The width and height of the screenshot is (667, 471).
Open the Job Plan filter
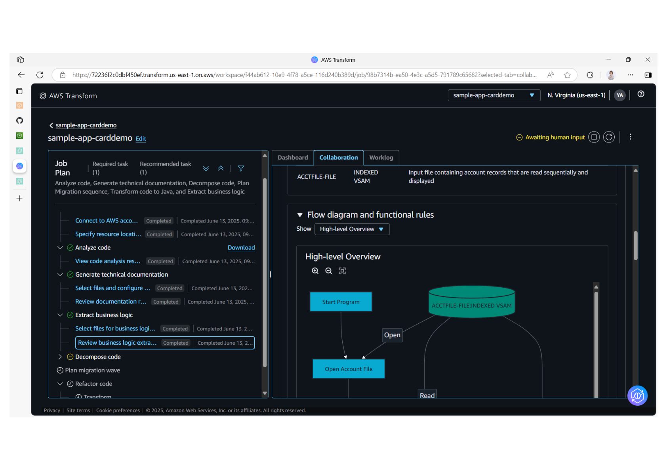pos(241,168)
